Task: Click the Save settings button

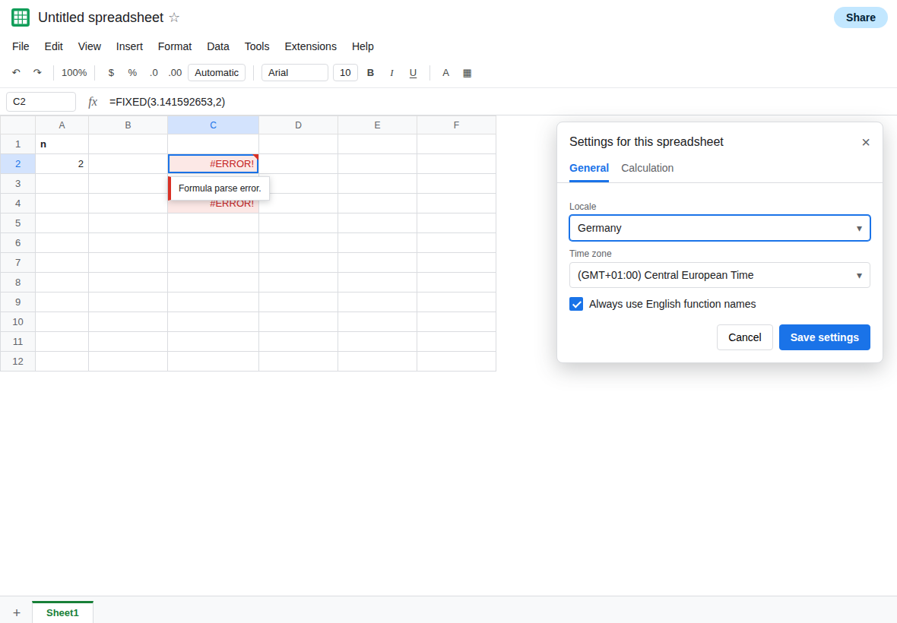Action: point(824,337)
